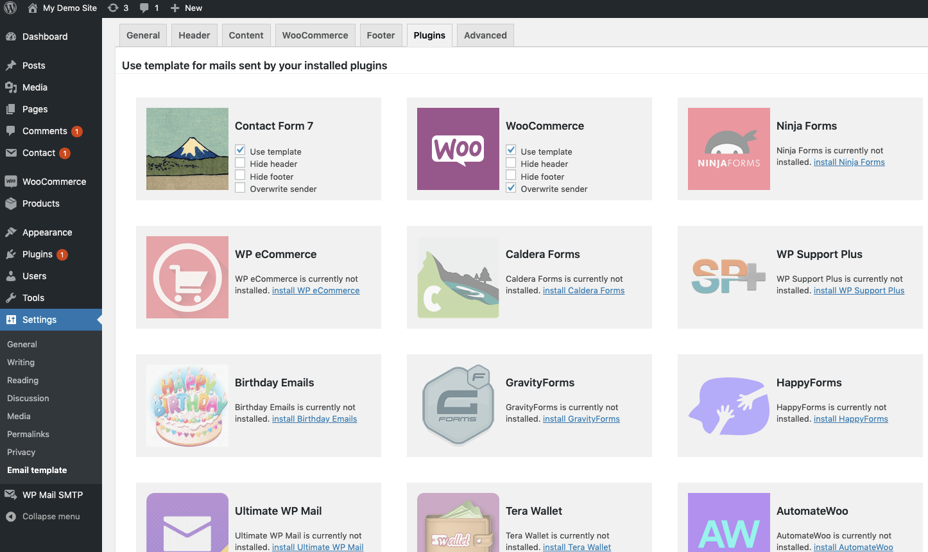
Task: Click the Products box icon in sidebar
Action: point(11,203)
